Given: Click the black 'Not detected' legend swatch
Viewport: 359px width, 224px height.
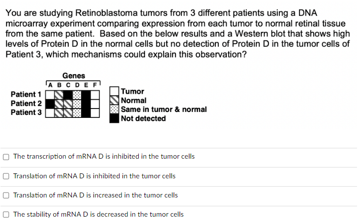Looking at the screenshot, I should tap(114, 118).
